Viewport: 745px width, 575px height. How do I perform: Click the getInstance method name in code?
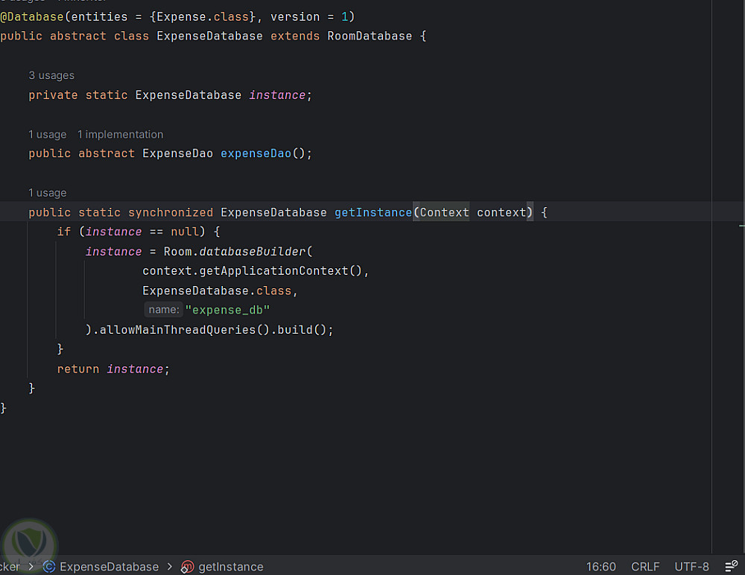pos(373,212)
